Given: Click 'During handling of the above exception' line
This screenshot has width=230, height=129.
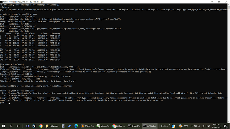Looking at the screenshot, I should point(36,86).
